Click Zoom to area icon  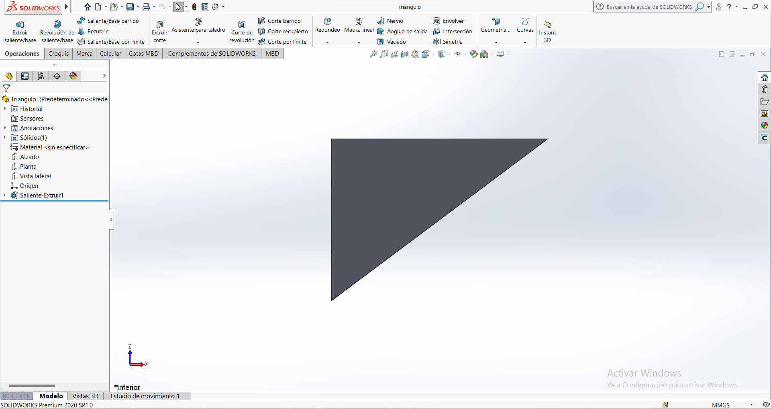pyautogui.click(x=384, y=54)
